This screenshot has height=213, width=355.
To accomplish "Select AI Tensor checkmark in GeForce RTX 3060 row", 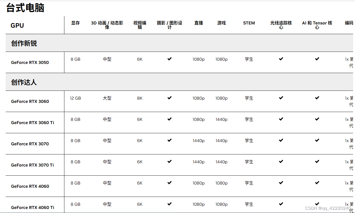I will point(317,98).
